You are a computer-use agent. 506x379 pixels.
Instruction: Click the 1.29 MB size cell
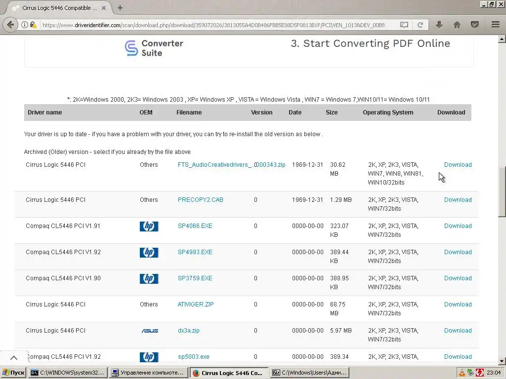pos(341,200)
